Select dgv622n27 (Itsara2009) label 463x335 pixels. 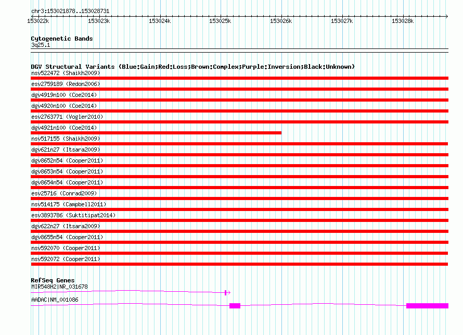point(66,226)
